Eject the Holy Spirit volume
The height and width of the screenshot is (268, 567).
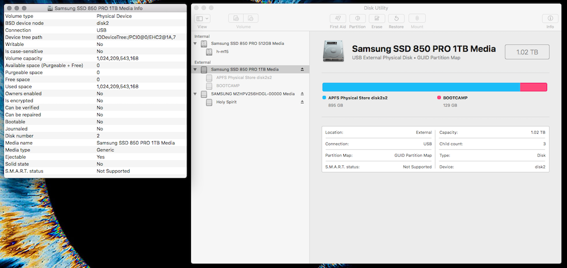302,102
